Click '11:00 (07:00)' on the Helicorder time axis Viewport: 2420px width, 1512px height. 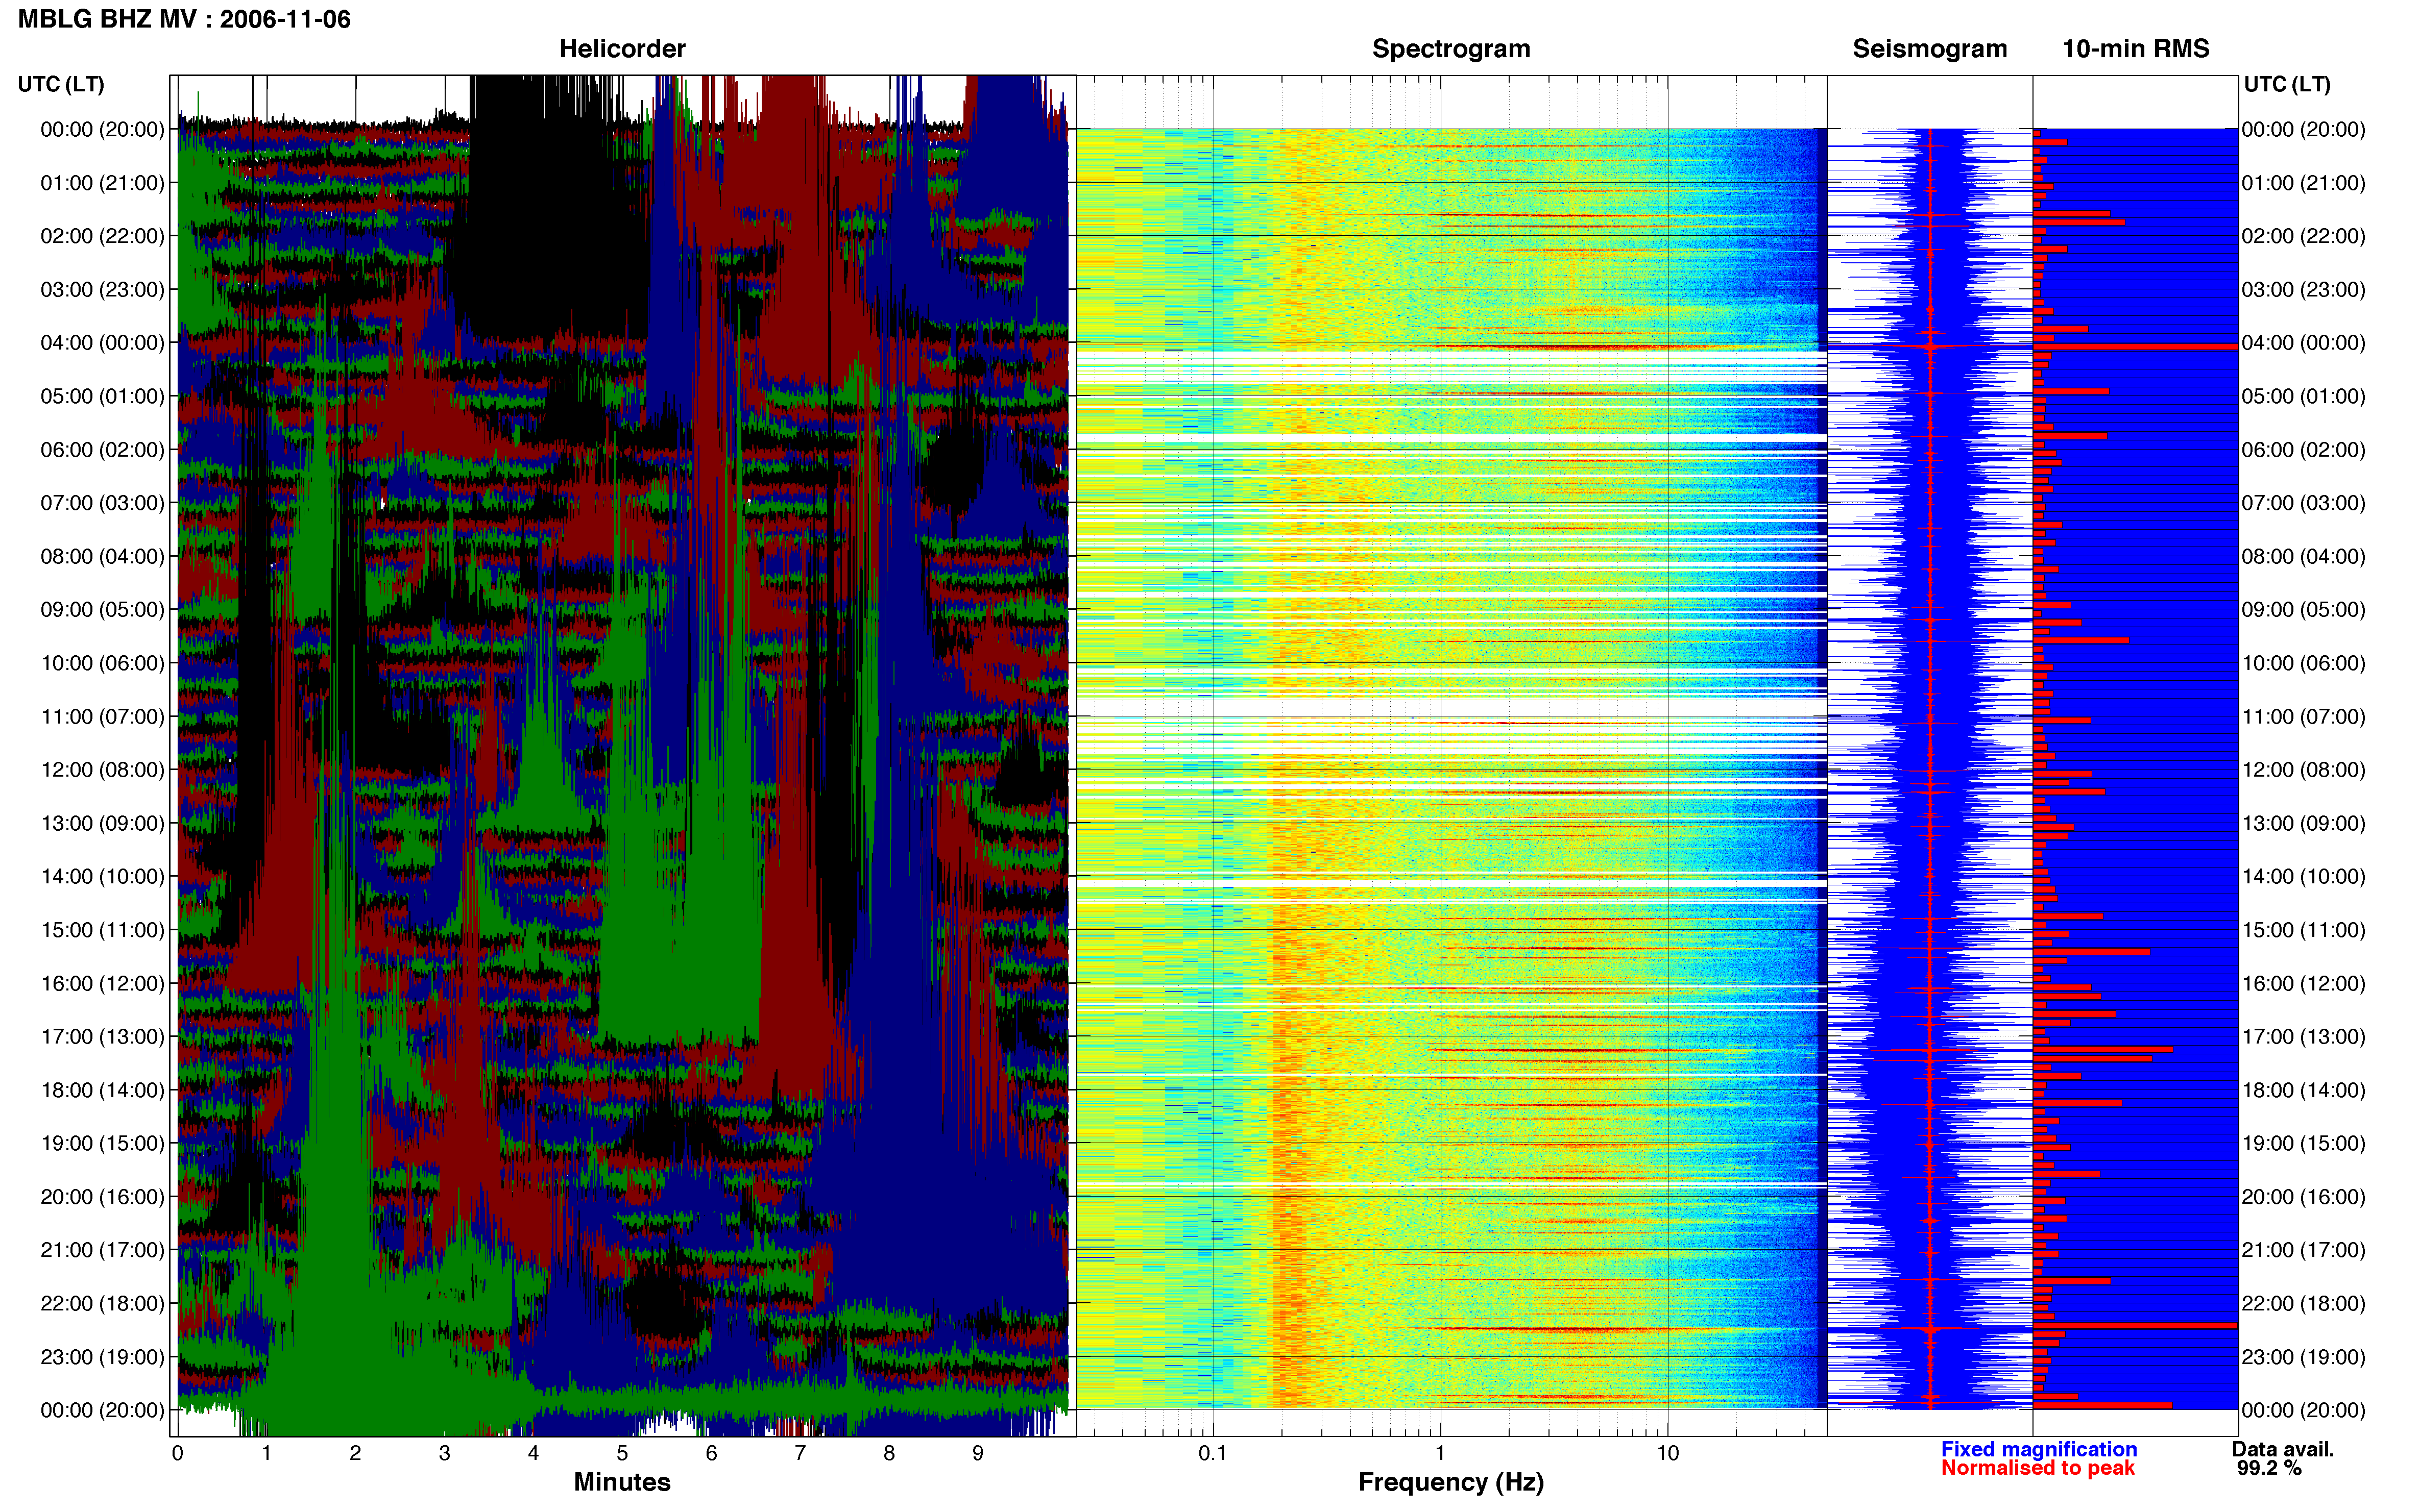(102, 717)
